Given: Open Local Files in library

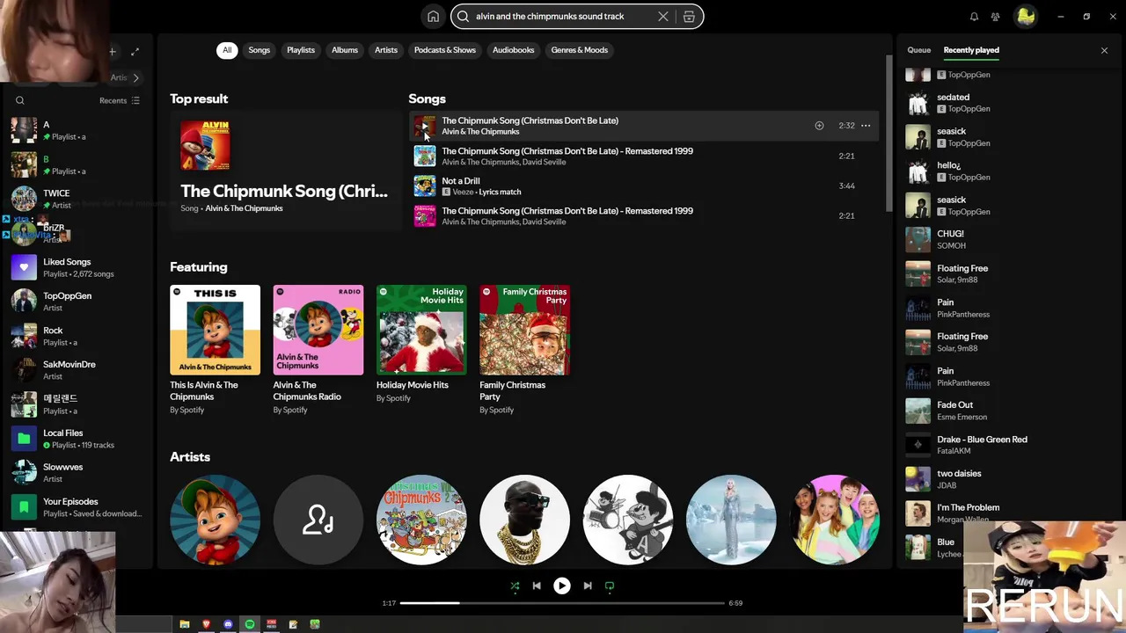Looking at the screenshot, I should [x=79, y=439].
